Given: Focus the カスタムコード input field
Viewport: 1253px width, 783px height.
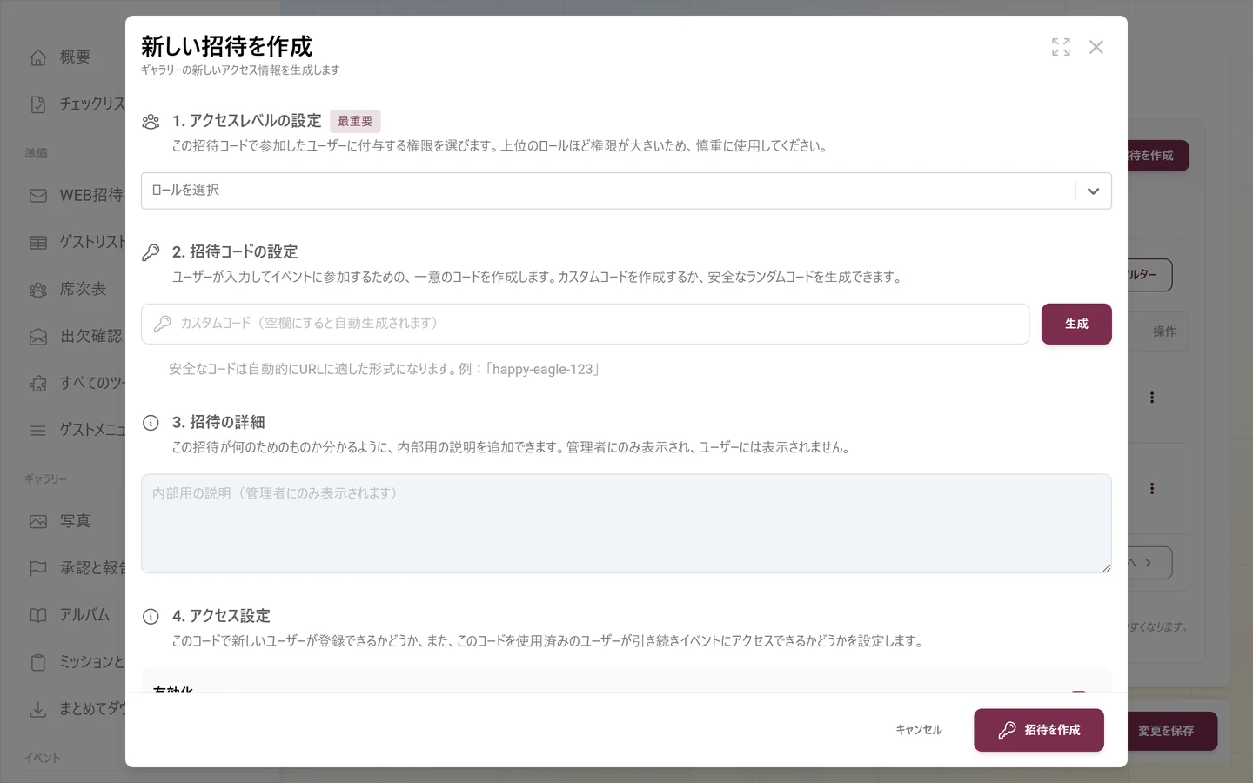Looking at the screenshot, I should point(585,324).
